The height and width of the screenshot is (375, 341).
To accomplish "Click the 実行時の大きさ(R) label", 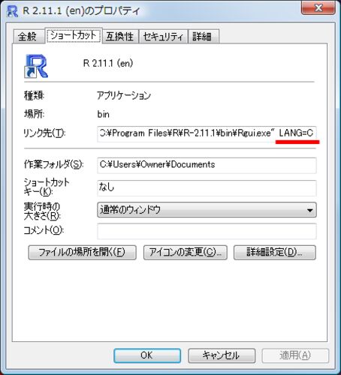I will pos(42,211).
